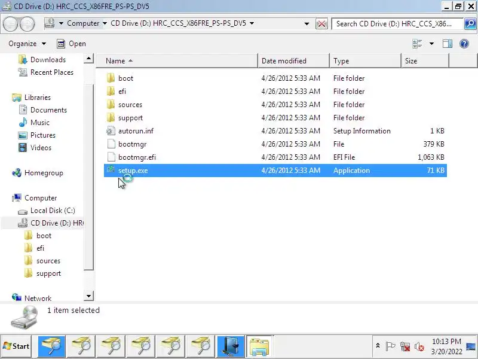Click the file name text setup.exe
478x359 pixels.
pyautogui.click(x=133, y=171)
